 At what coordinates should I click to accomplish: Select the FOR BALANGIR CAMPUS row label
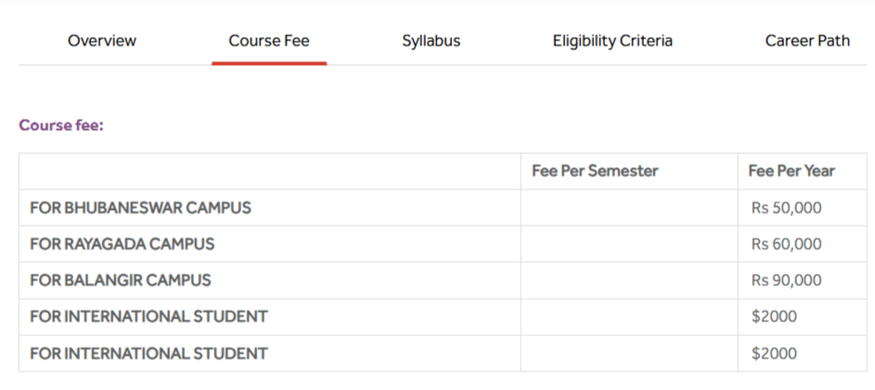click(121, 280)
